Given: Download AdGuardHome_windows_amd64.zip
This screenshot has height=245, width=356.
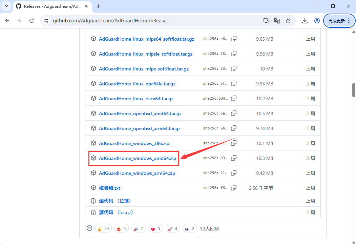Looking at the screenshot, I should click(x=138, y=158).
